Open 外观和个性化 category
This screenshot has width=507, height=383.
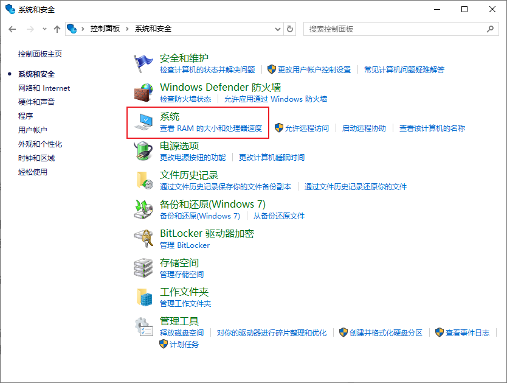[x=40, y=144]
